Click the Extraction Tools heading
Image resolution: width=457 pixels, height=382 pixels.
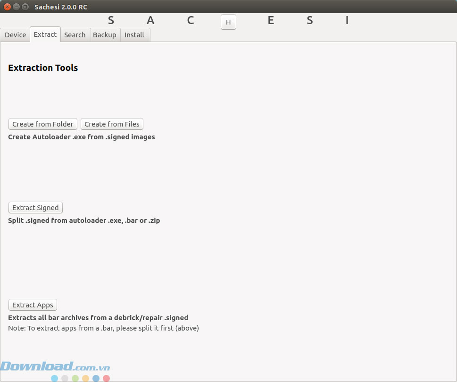point(43,68)
